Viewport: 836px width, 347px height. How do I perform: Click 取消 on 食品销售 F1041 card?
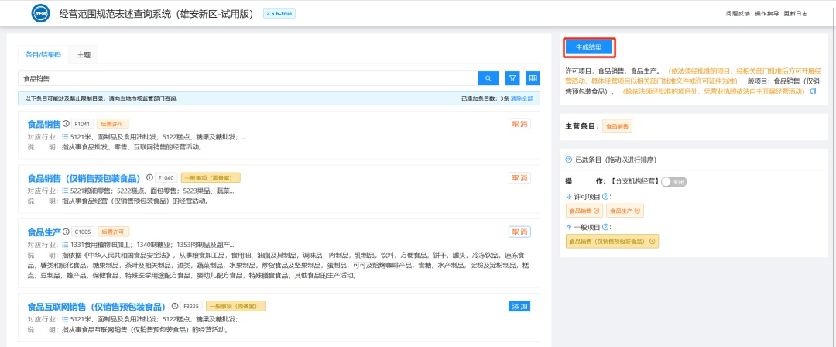pos(520,124)
